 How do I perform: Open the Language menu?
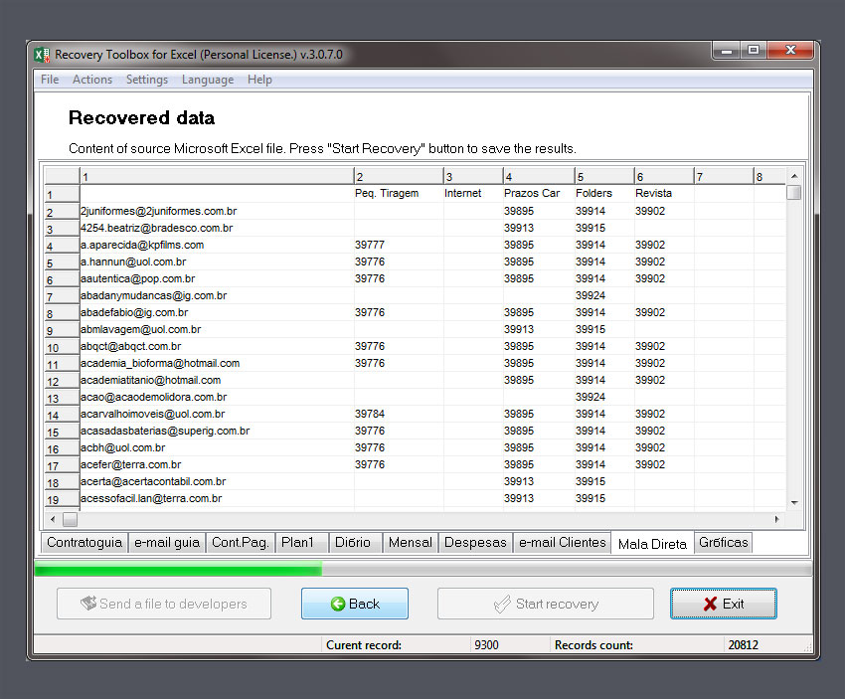(208, 80)
